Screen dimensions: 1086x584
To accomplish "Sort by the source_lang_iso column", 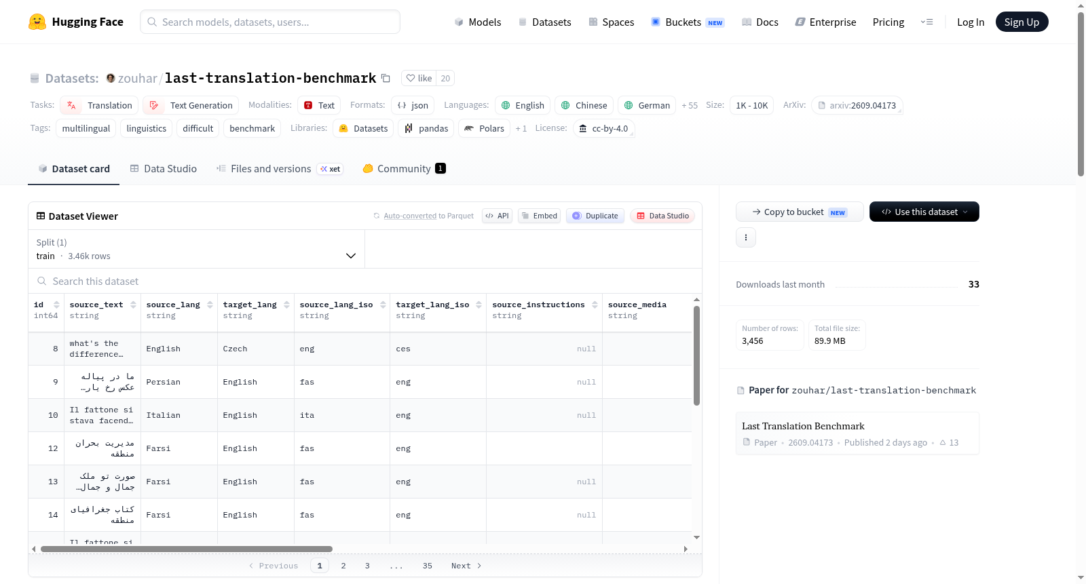I will (383, 305).
